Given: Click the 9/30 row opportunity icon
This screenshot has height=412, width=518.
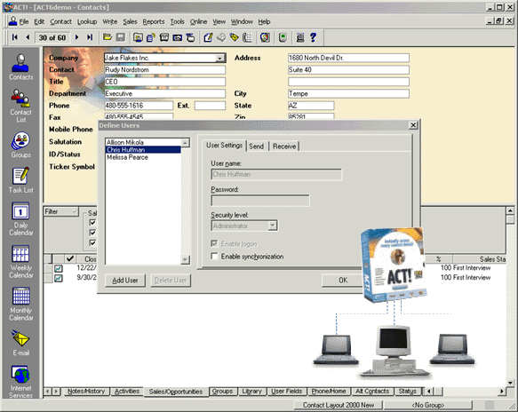Looking at the screenshot, I should 58,278.
